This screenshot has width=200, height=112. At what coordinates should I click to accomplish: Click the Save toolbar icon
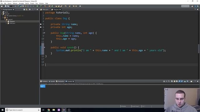point(6,6)
